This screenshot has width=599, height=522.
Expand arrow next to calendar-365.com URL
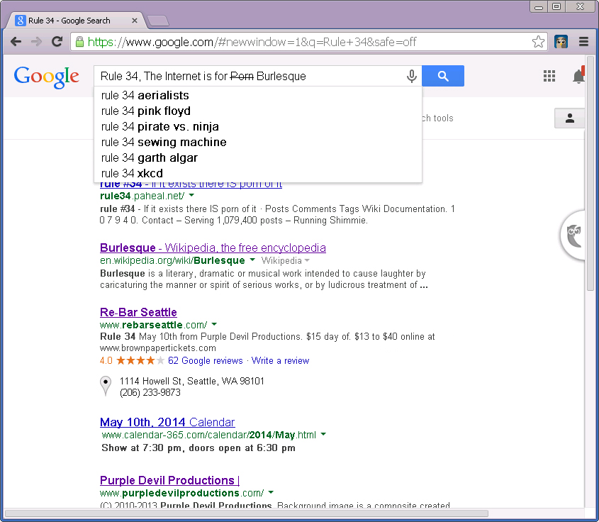pos(323,434)
